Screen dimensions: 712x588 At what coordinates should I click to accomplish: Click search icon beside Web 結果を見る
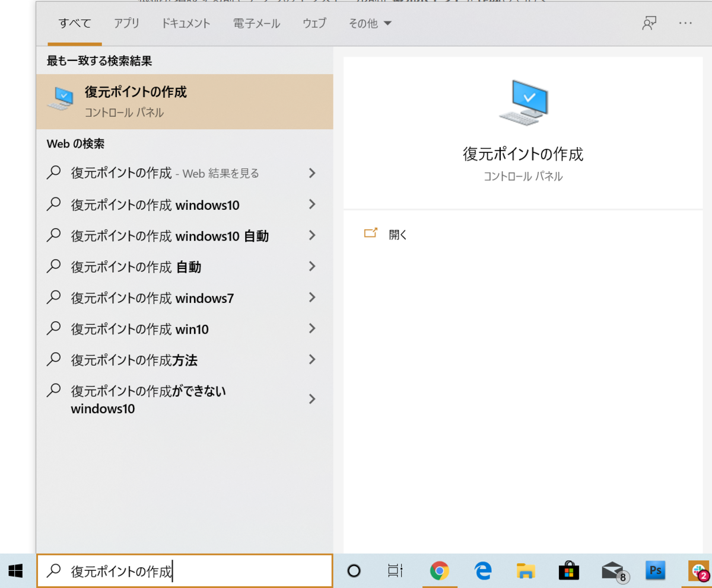pyautogui.click(x=54, y=172)
